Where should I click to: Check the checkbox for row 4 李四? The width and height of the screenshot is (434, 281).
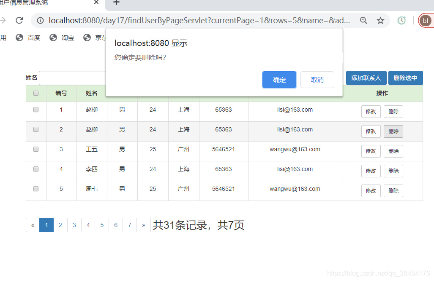[x=36, y=169]
